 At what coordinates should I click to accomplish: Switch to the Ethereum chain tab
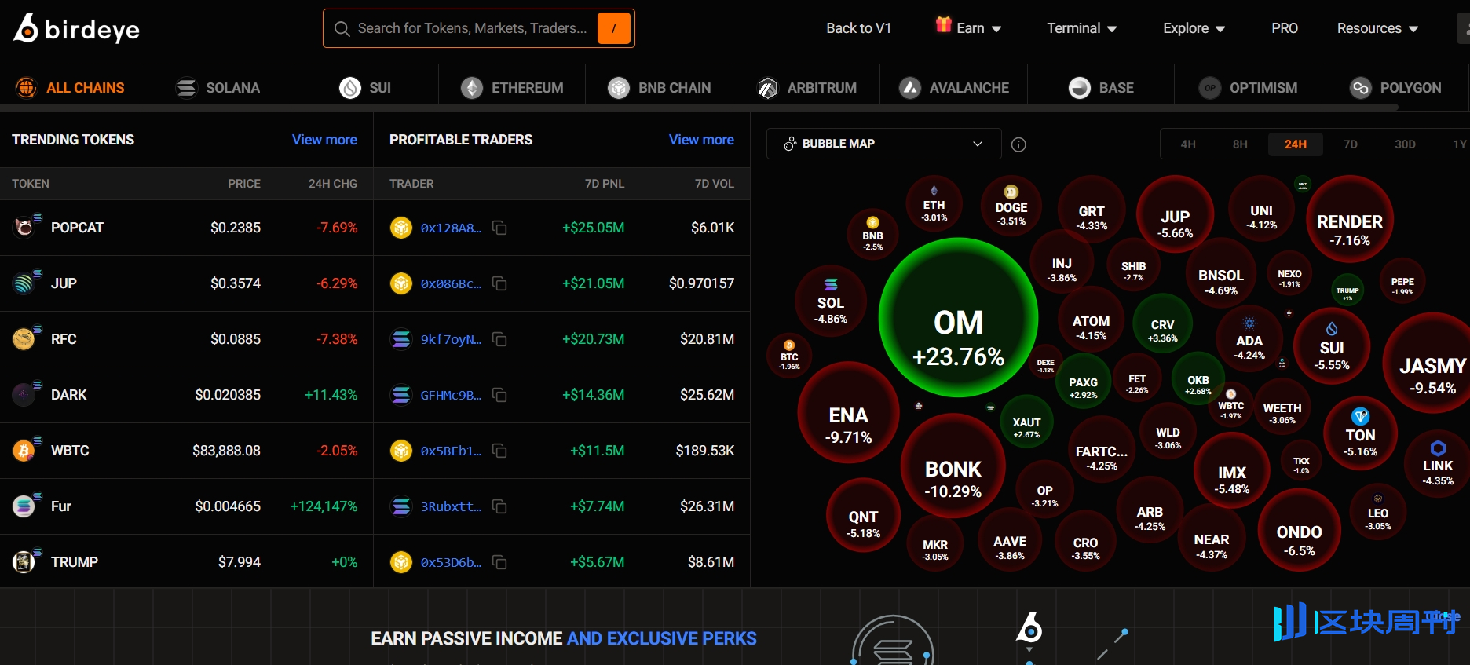coord(512,88)
